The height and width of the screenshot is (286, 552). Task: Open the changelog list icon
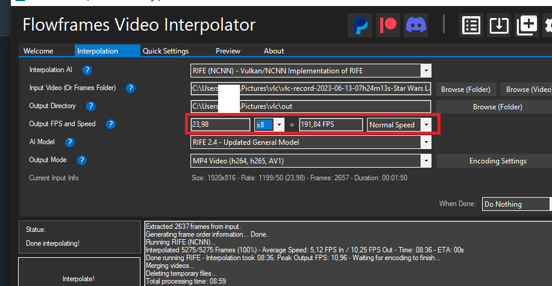tap(471, 25)
